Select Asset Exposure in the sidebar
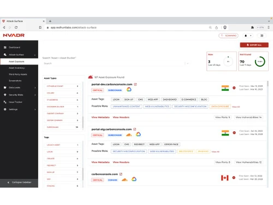The image size is (273, 205). 19,61
